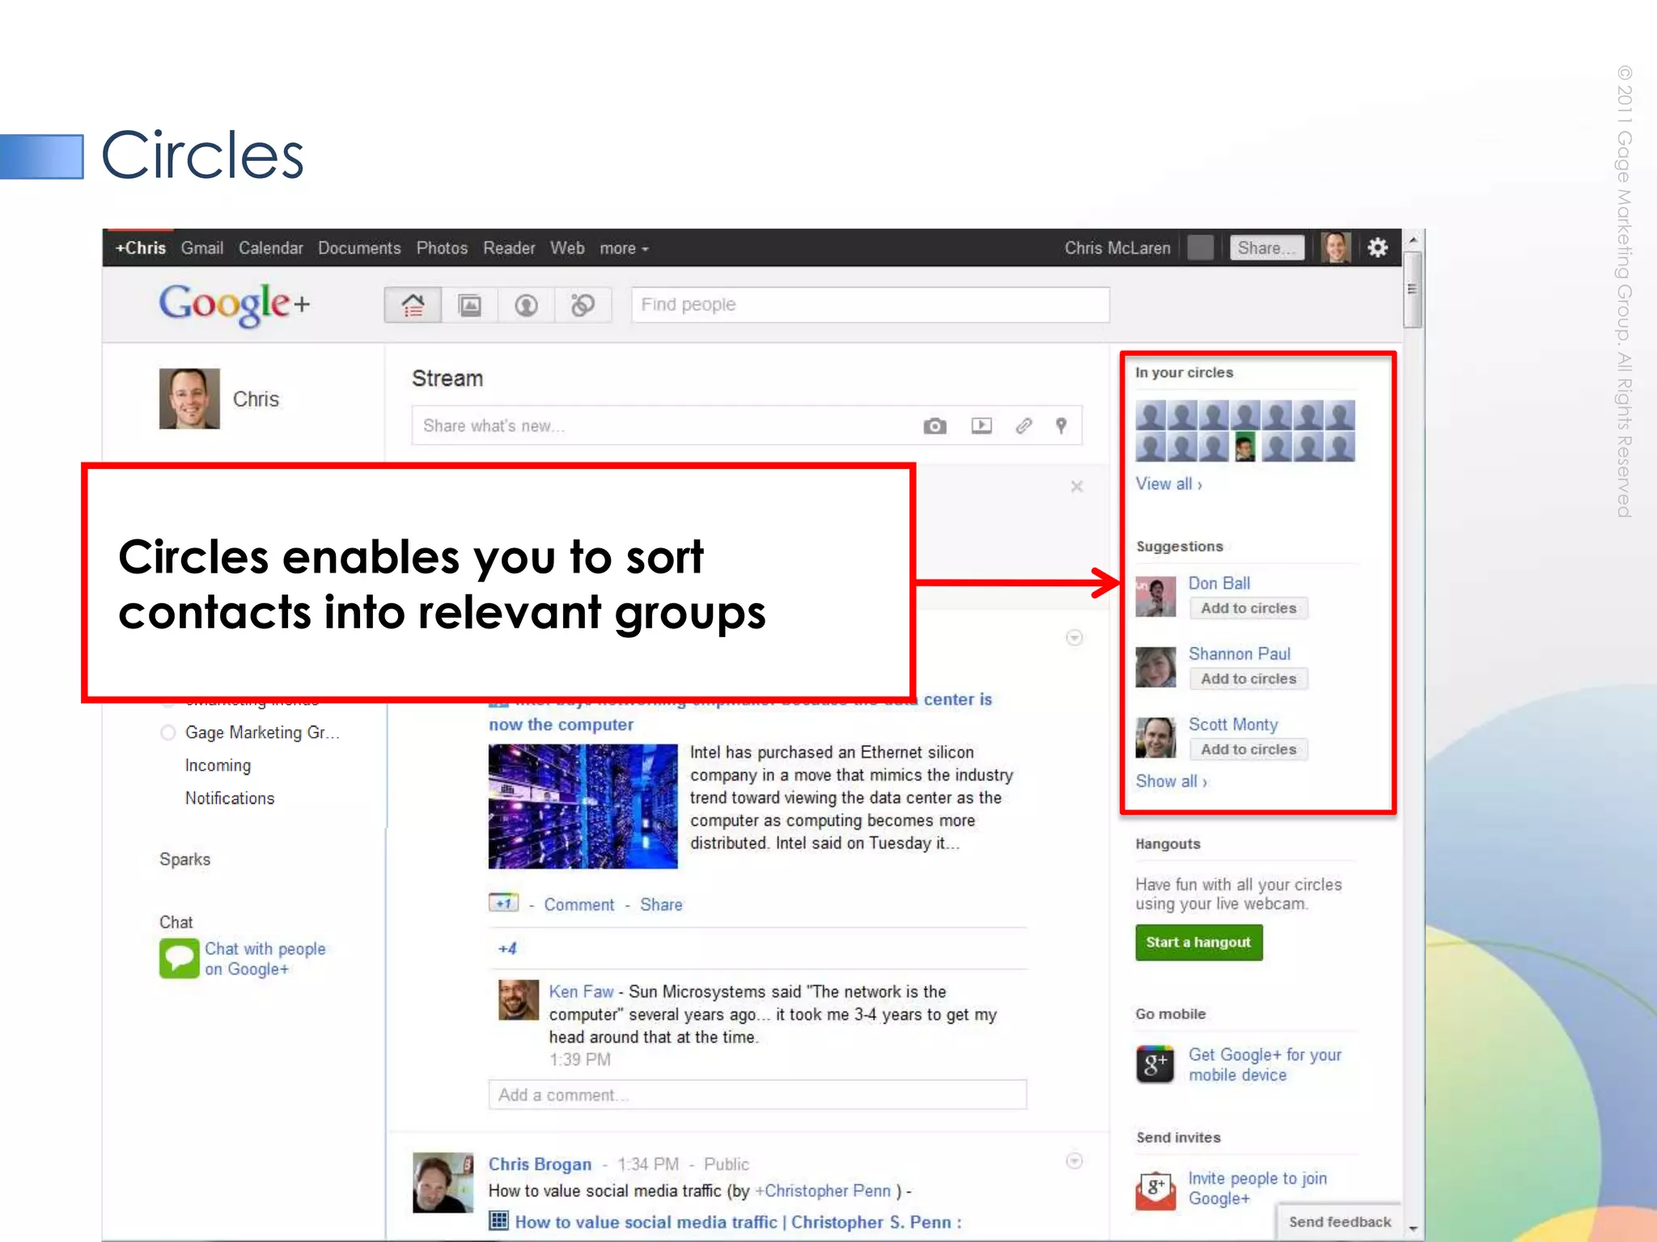Click the colored avatar in your circles
Viewport: 1657px width, 1242px height.
point(1245,446)
